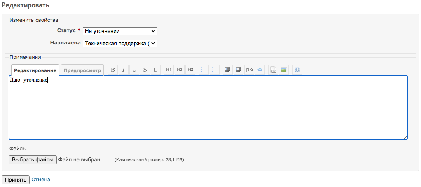This screenshot has height=187, width=421.
Task: Apply italic formatting in the editor toolbar
Action: tap(124, 70)
